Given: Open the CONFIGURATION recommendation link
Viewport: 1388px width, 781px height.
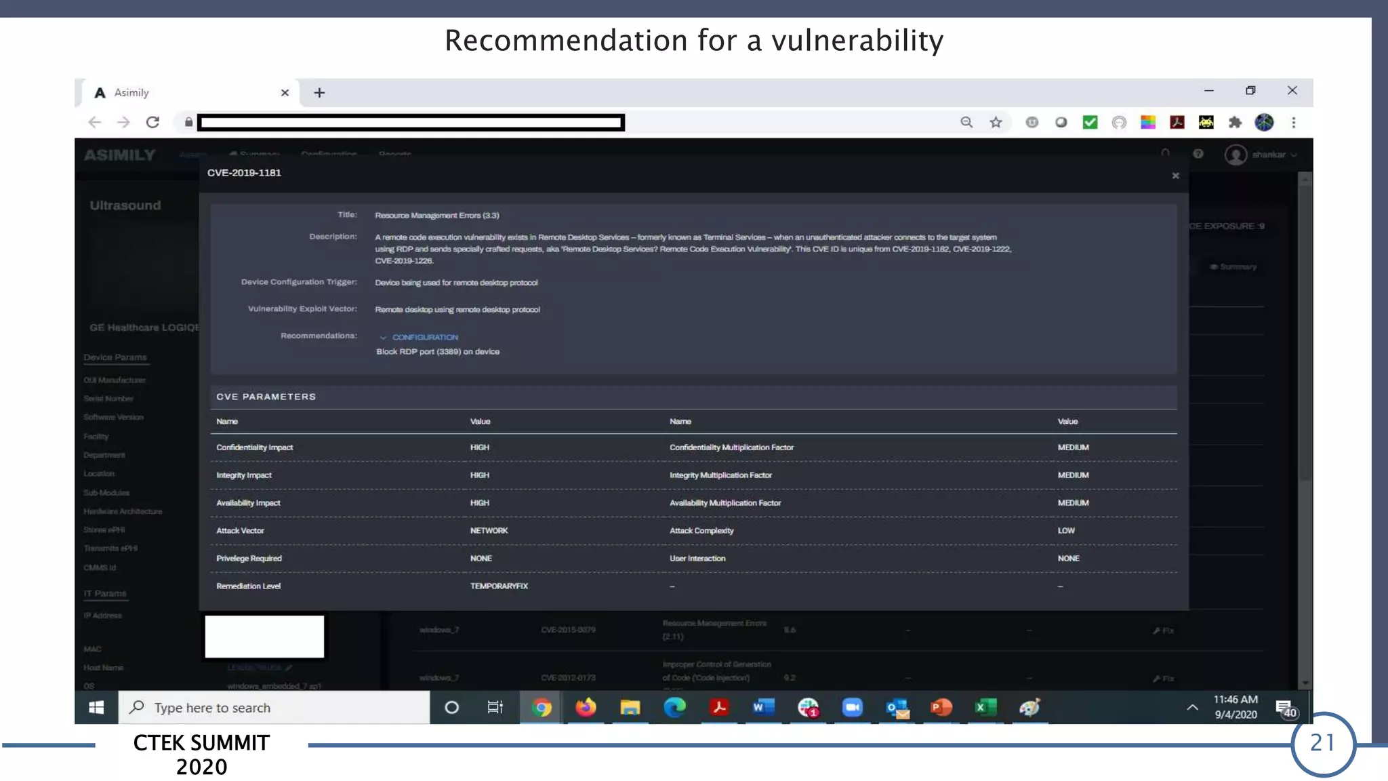Looking at the screenshot, I should tap(425, 338).
